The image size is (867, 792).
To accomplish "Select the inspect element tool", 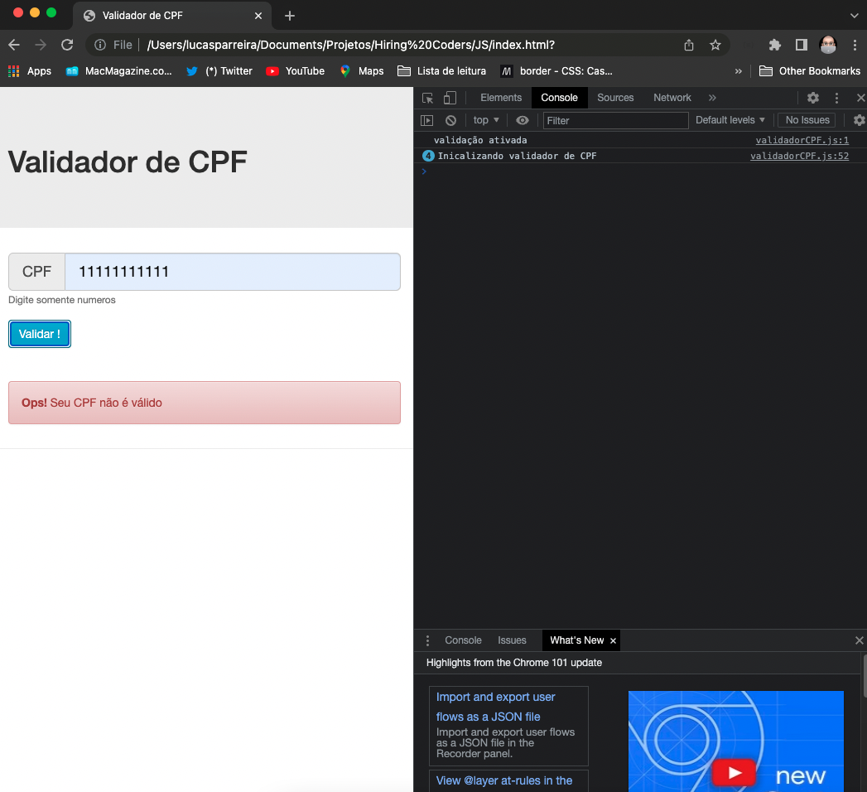I will tap(426, 97).
